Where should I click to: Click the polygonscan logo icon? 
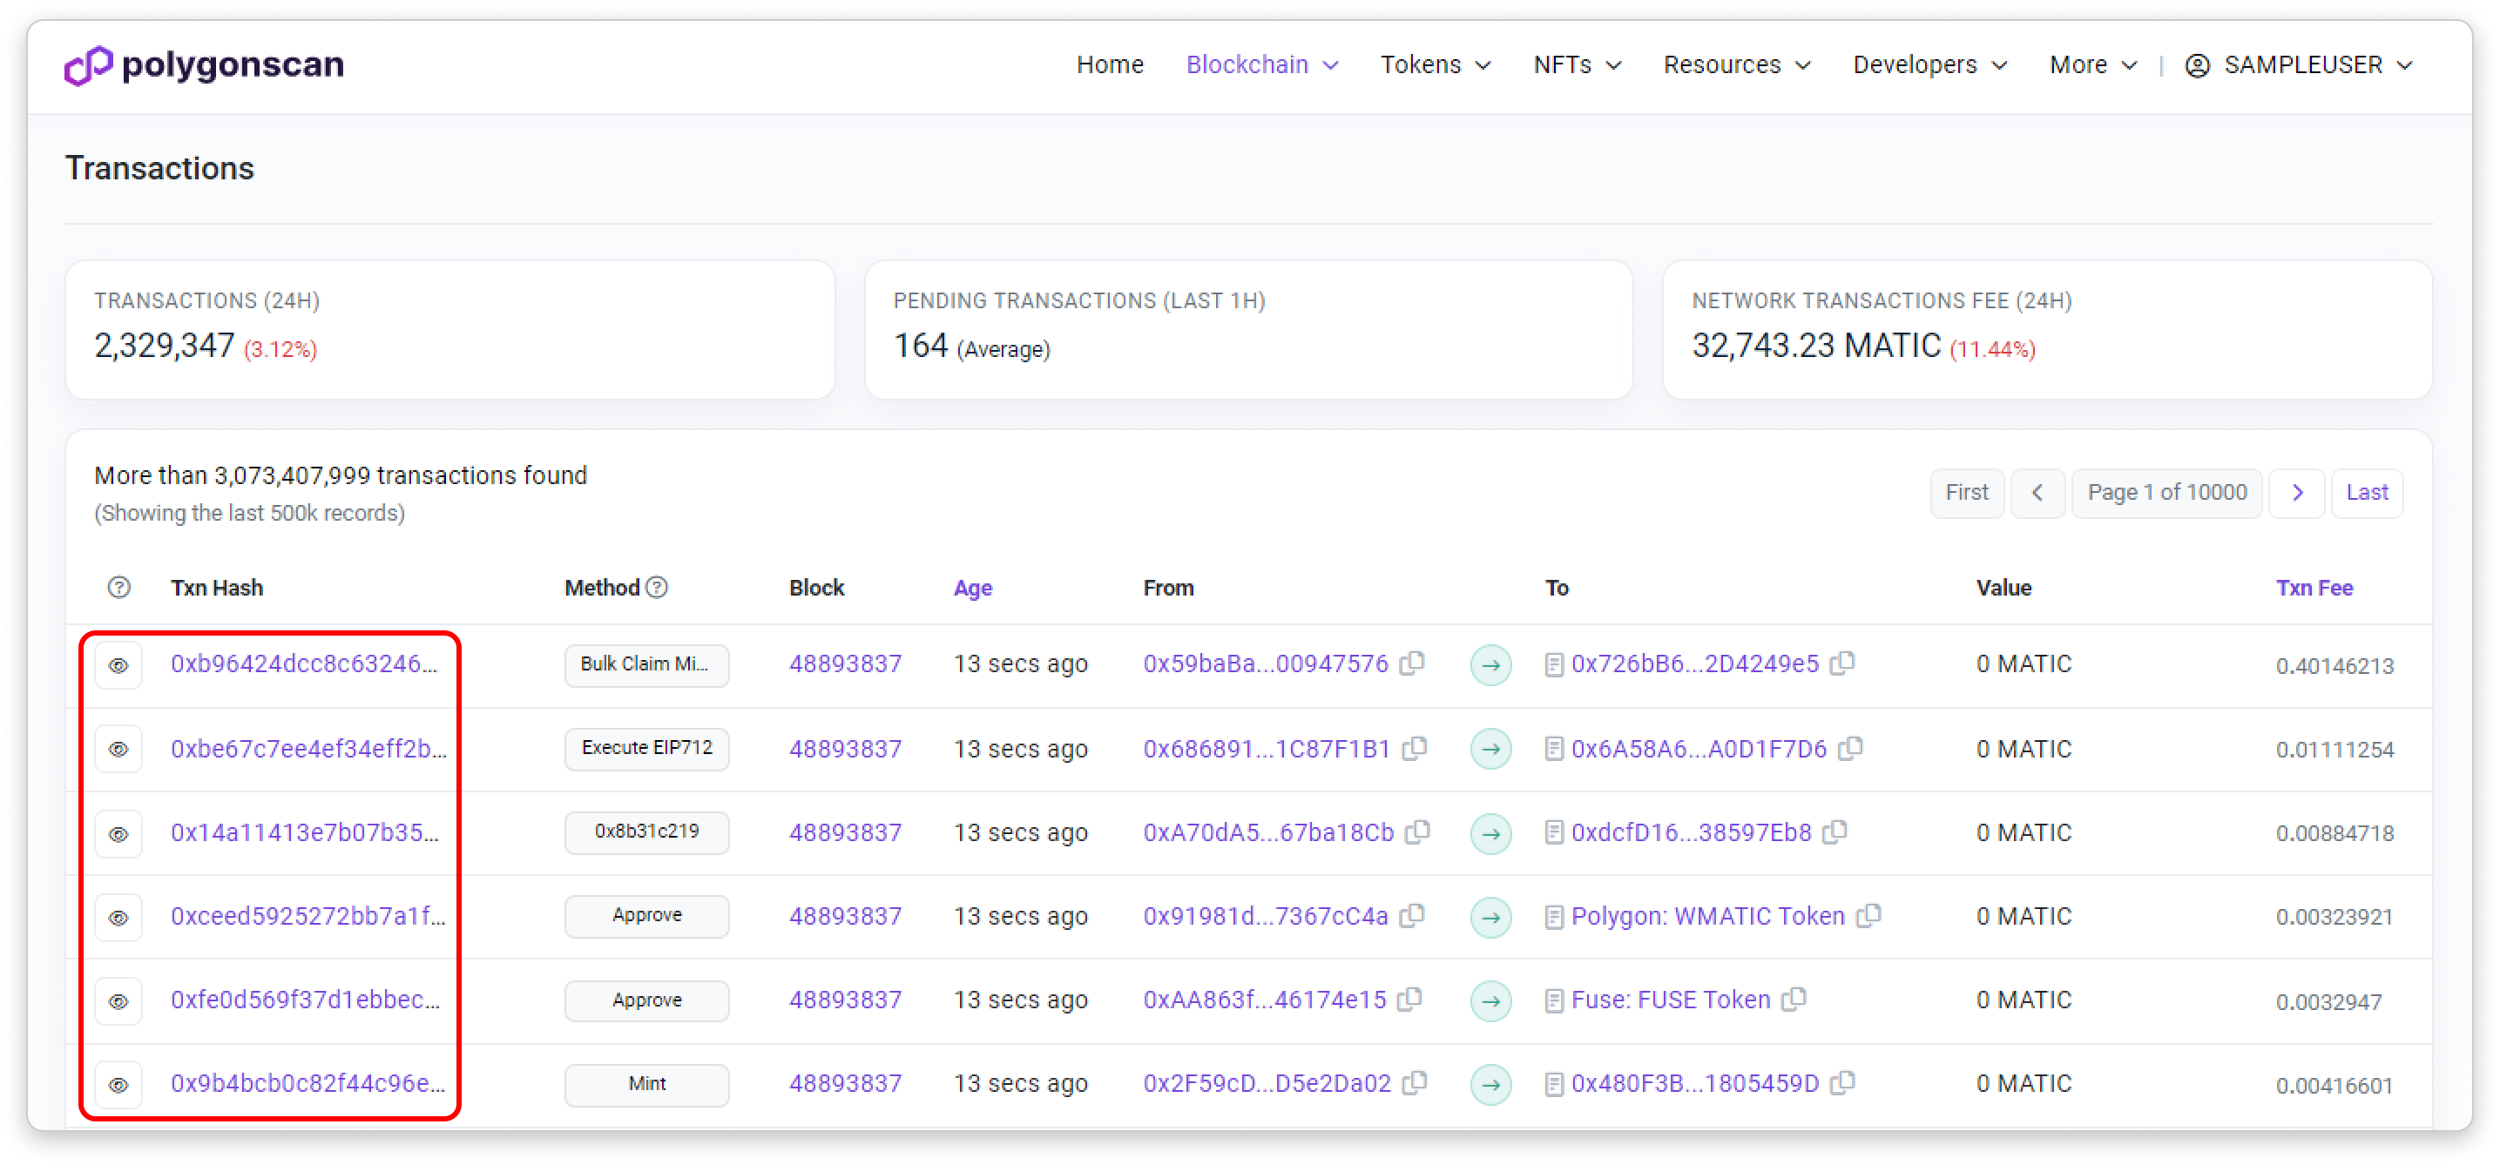tap(88, 65)
